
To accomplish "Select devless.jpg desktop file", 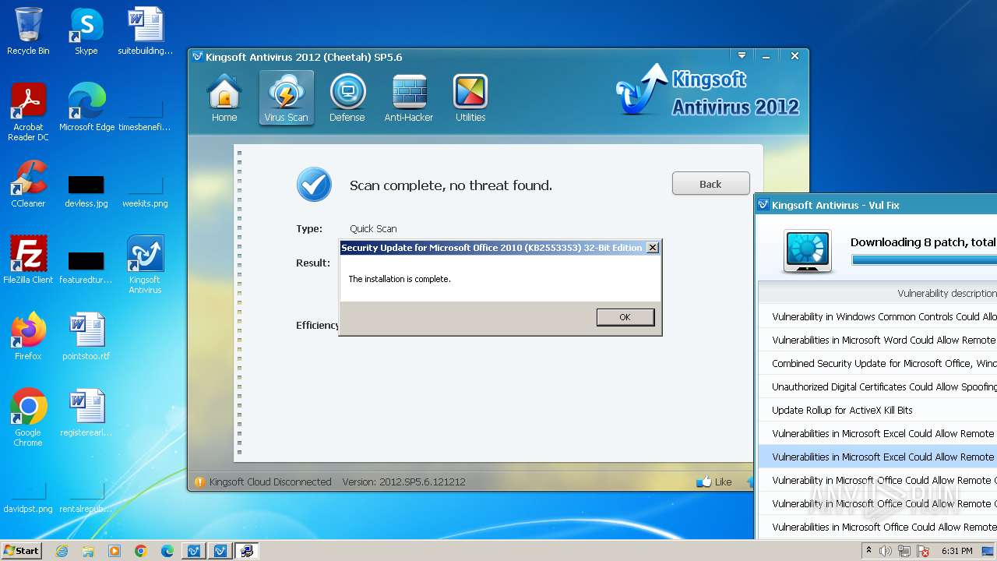I will (x=86, y=191).
